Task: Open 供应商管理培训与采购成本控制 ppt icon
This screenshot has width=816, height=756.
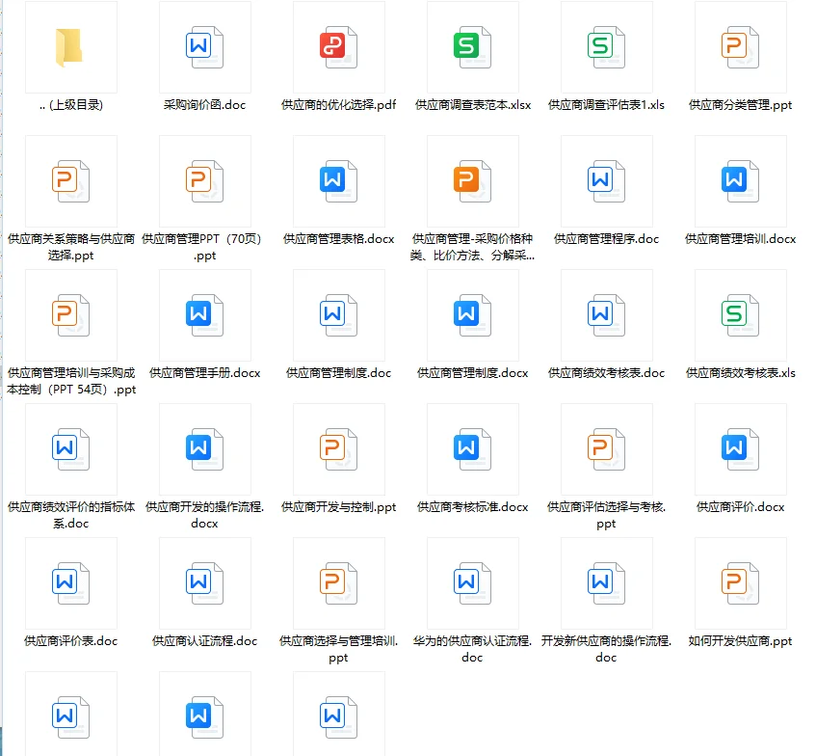Action: (x=70, y=314)
